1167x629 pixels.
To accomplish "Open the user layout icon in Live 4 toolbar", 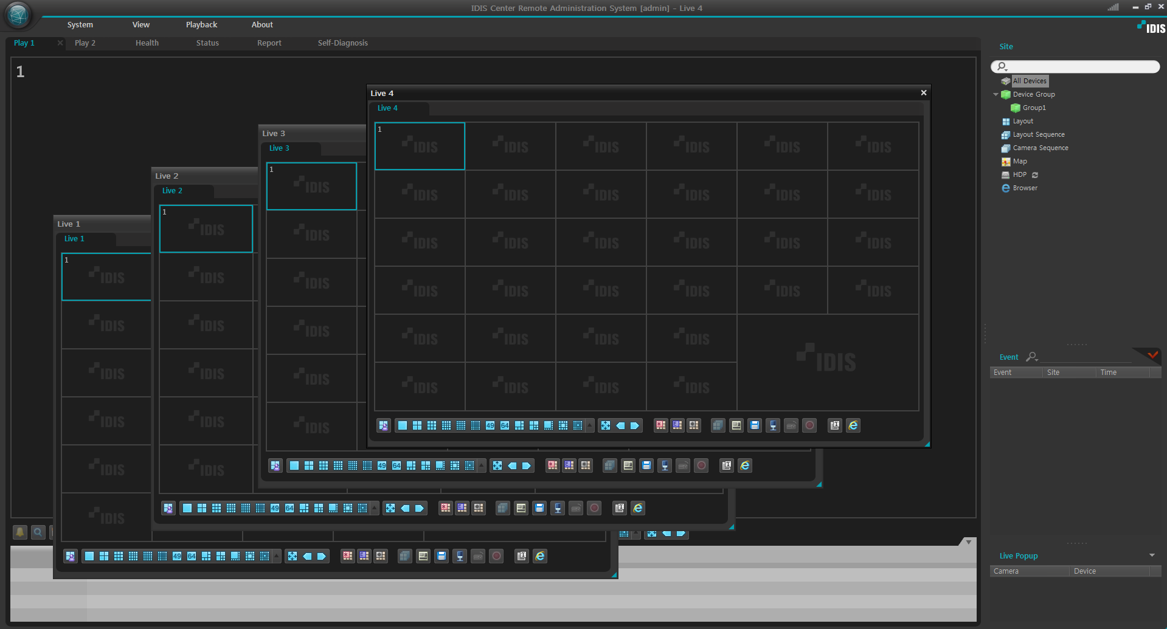I will tap(384, 425).
